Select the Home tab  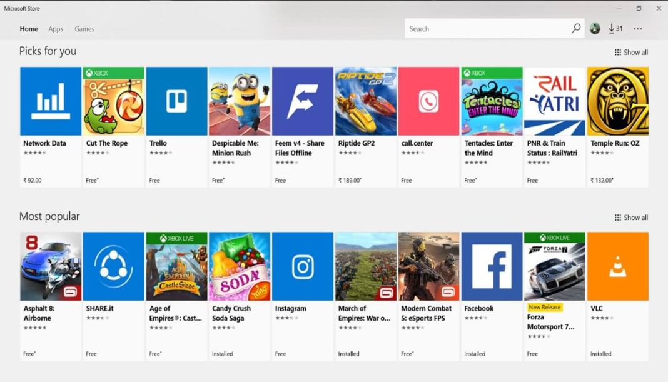click(x=29, y=29)
